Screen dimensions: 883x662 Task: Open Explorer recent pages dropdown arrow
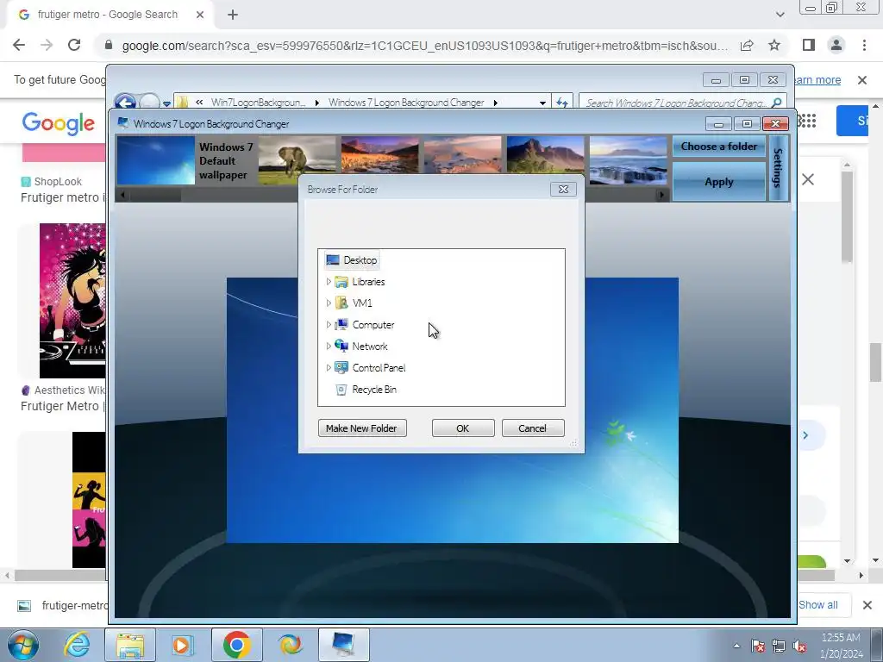(x=166, y=103)
